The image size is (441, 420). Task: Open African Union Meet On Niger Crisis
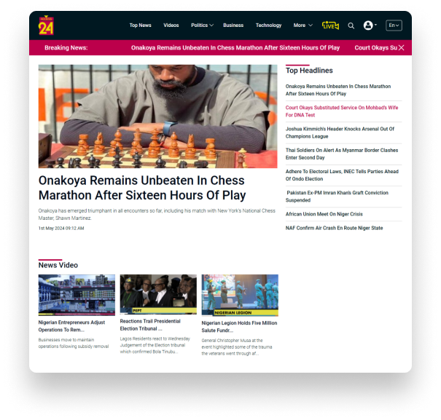pyautogui.click(x=324, y=214)
